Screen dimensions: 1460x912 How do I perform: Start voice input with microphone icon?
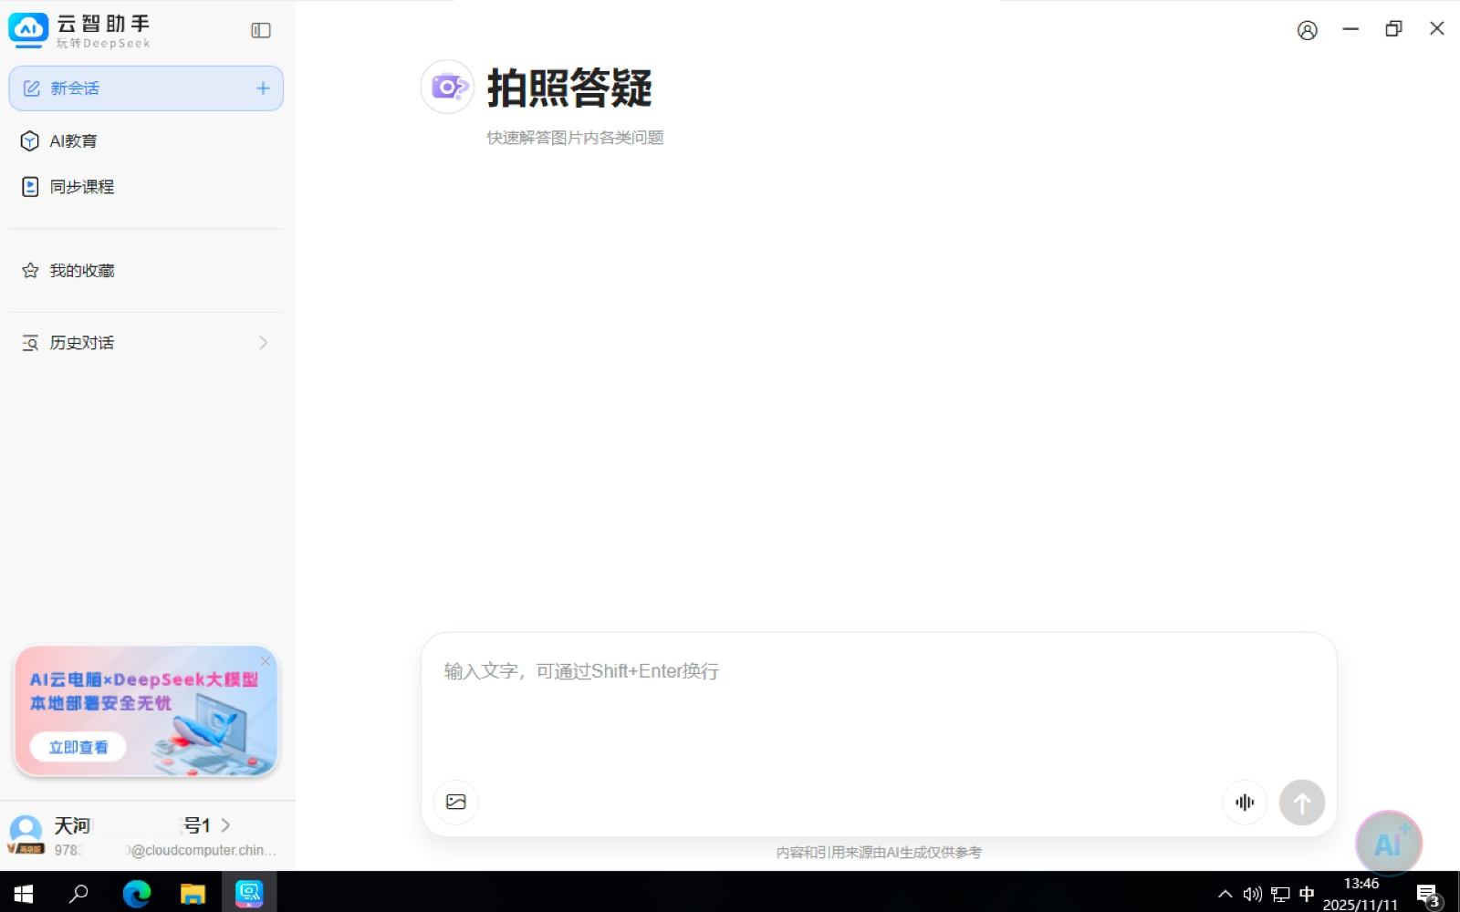tap(1245, 803)
